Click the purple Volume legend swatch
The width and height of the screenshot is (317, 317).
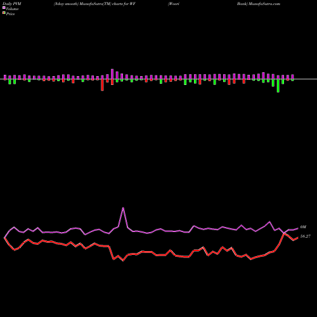[x=4, y=8]
